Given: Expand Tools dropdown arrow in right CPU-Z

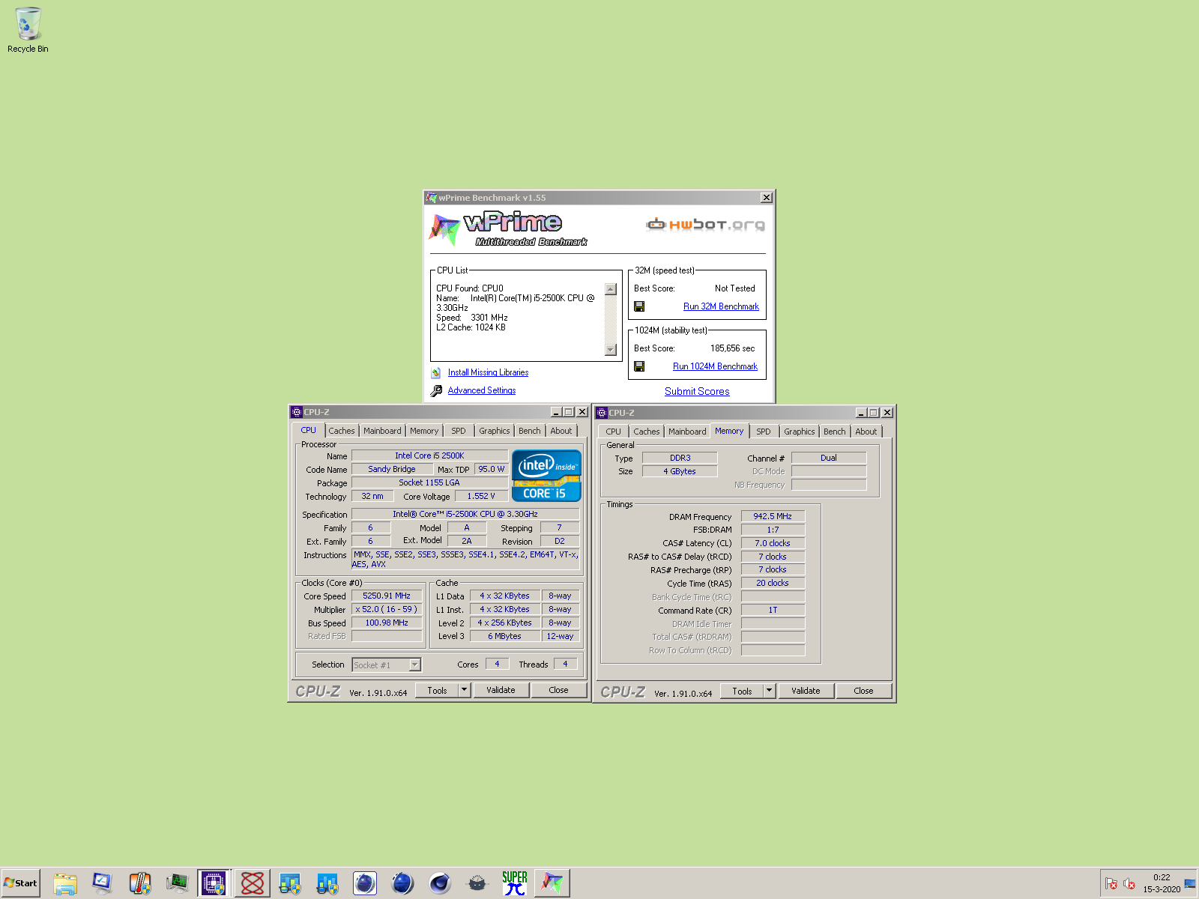Looking at the screenshot, I should click(770, 691).
